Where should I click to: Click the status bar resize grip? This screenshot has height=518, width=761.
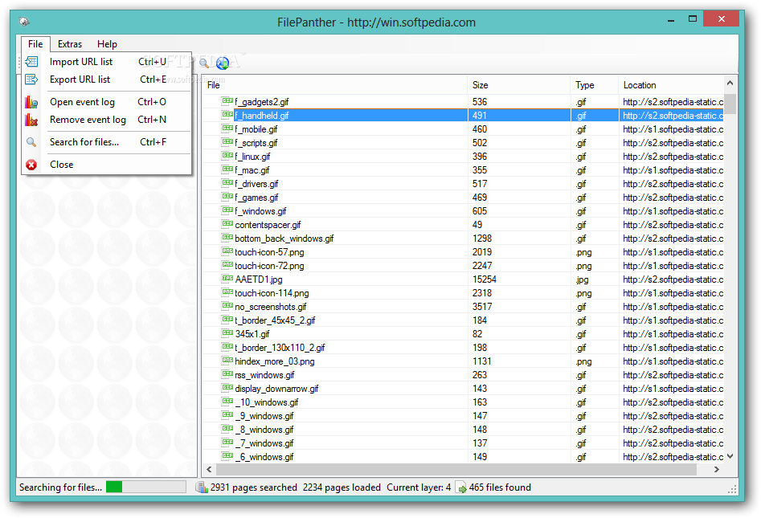point(732,489)
